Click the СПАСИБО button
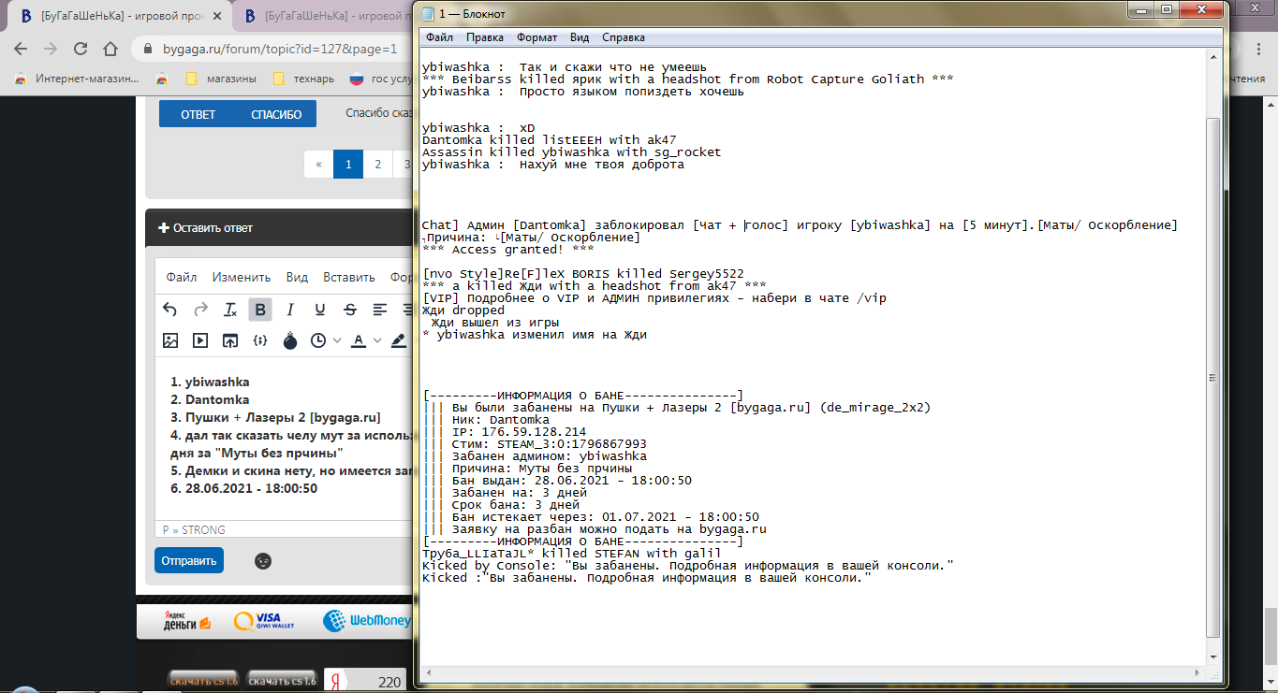The height and width of the screenshot is (693, 1278). tap(276, 114)
